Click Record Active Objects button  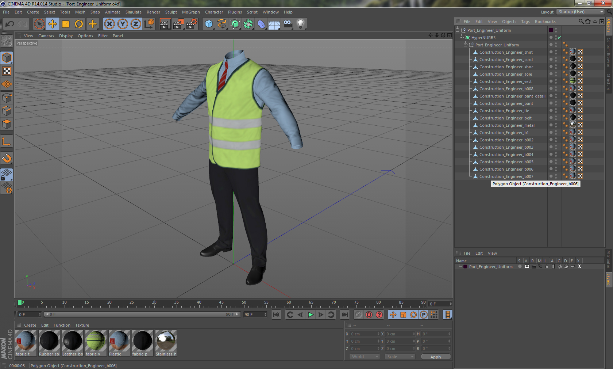(x=359, y=315)
